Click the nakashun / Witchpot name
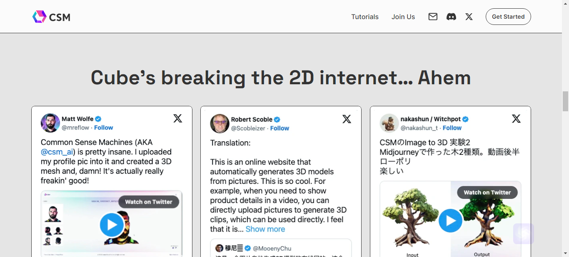The image size is (569, 257). pyautogui.click(x=431, y=119)
